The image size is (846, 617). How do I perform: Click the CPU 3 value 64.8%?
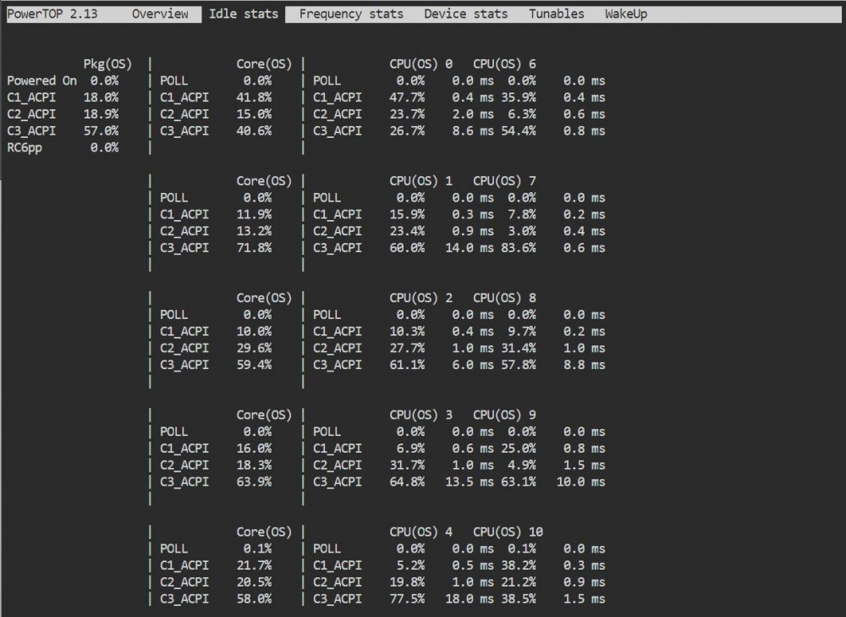click(408, 482)
